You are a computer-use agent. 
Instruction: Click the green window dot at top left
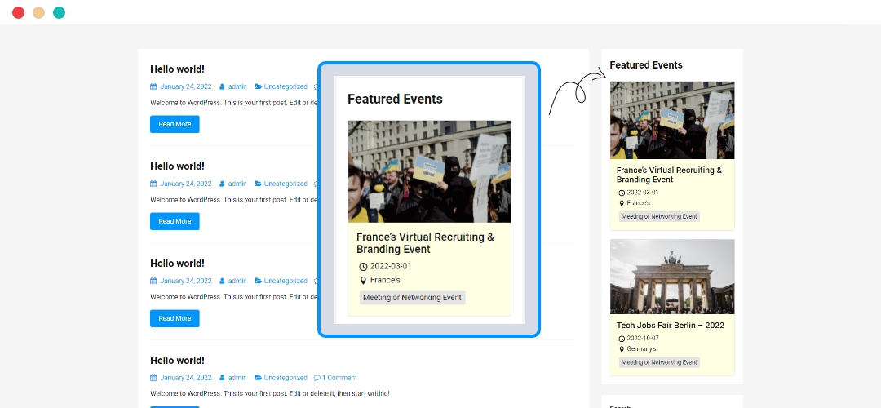click(x=59, y=12)
